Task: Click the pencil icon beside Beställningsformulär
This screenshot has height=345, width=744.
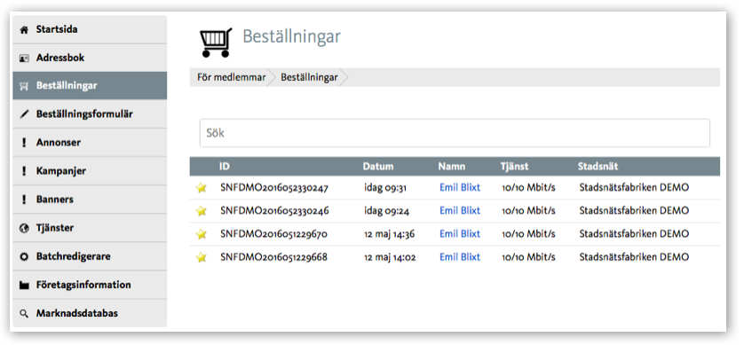Action: tap(24, 114)
